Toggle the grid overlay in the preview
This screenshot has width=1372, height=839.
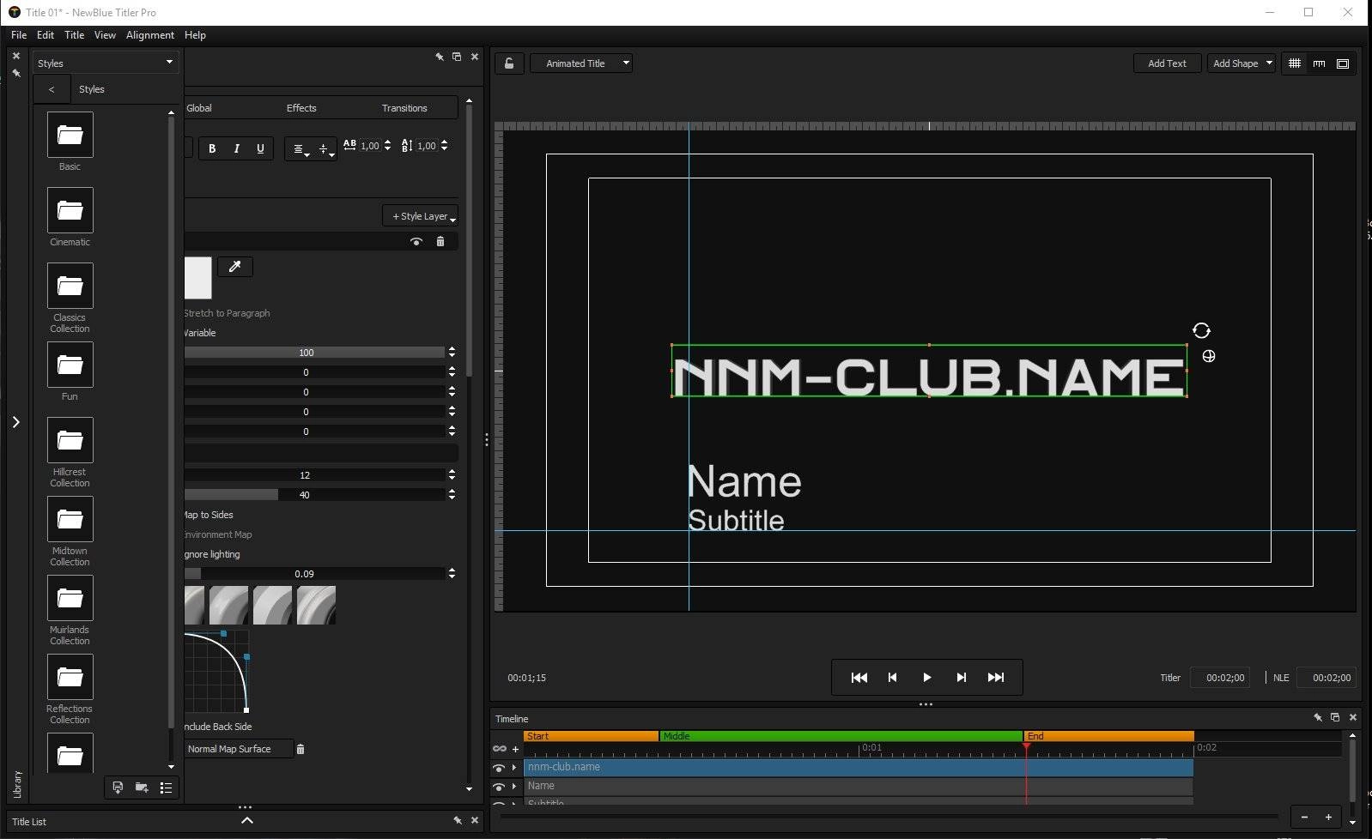1295,63
